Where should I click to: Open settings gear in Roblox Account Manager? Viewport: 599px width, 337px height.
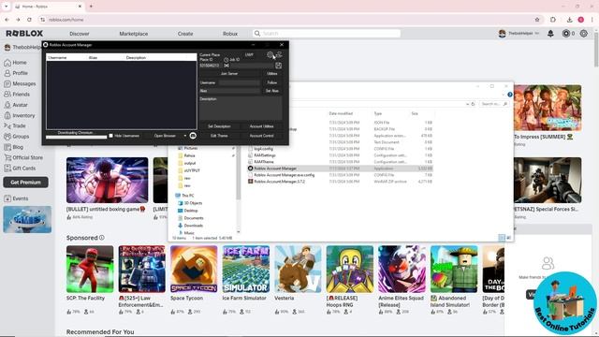coord(270,55)
